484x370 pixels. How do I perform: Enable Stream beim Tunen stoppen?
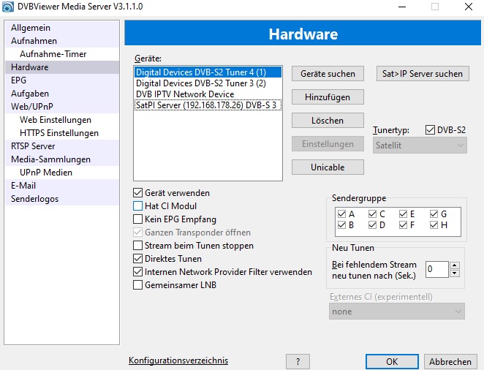[137, 246]
